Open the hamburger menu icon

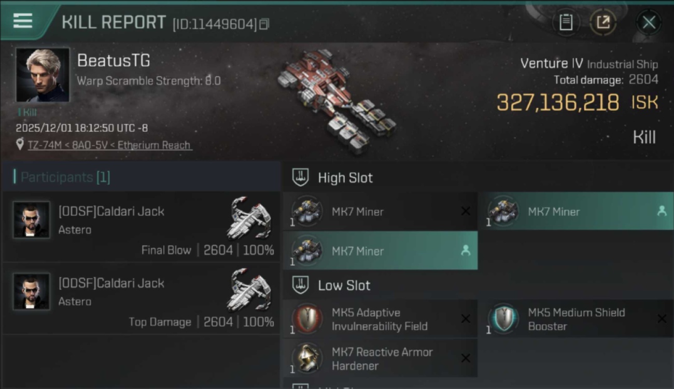[x=23, y=21]
